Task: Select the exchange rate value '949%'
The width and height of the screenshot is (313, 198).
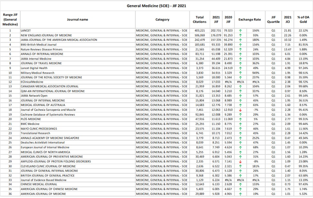Action: (x=256, y=73)
